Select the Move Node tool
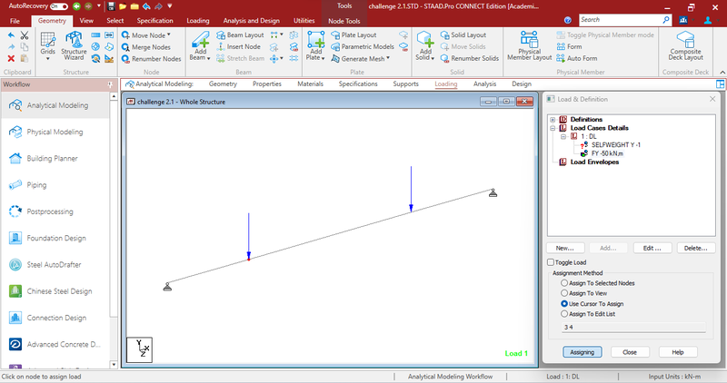The width and height of the screenshot is (727, 383). [x=144, y=35]
